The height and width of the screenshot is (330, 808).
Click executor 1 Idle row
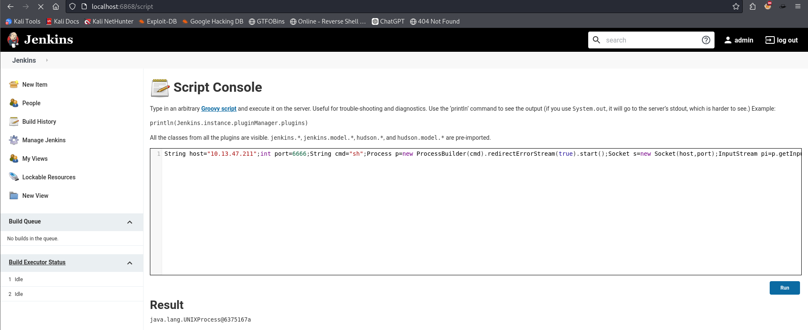tap(72, 279)
